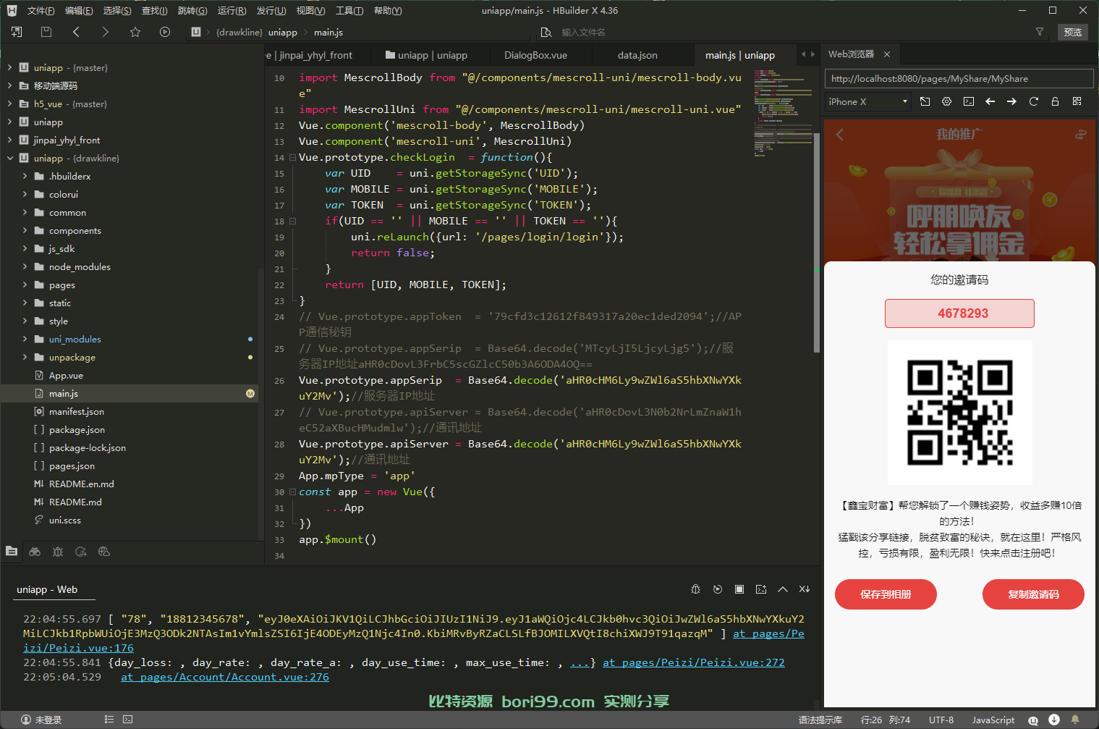Open the sync panel icon next to debug
The width and height of the screenshot is (1099, 729).
[81, 552]
